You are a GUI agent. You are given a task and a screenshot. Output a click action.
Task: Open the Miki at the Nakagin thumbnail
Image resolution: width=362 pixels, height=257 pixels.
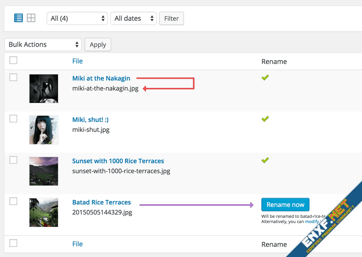pos(44,89)
